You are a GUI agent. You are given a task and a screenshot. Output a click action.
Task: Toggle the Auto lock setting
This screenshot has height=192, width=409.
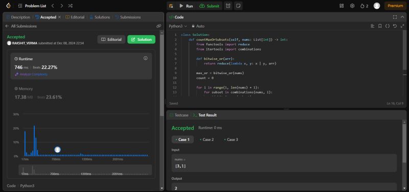[x=198, y=26]
